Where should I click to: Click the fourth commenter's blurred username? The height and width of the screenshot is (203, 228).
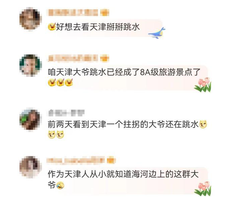76,160
